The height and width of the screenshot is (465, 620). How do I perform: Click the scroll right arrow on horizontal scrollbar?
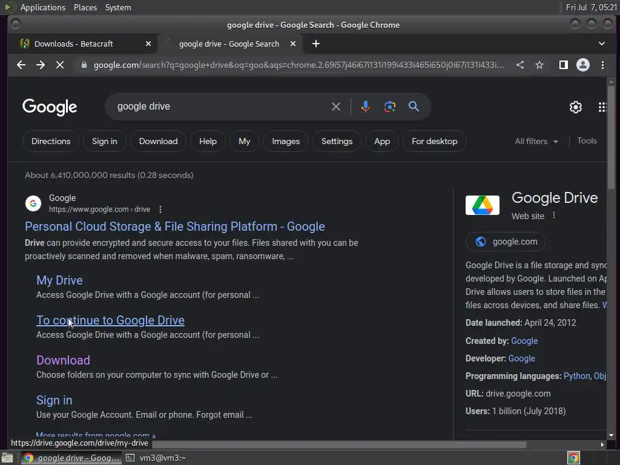602,445
